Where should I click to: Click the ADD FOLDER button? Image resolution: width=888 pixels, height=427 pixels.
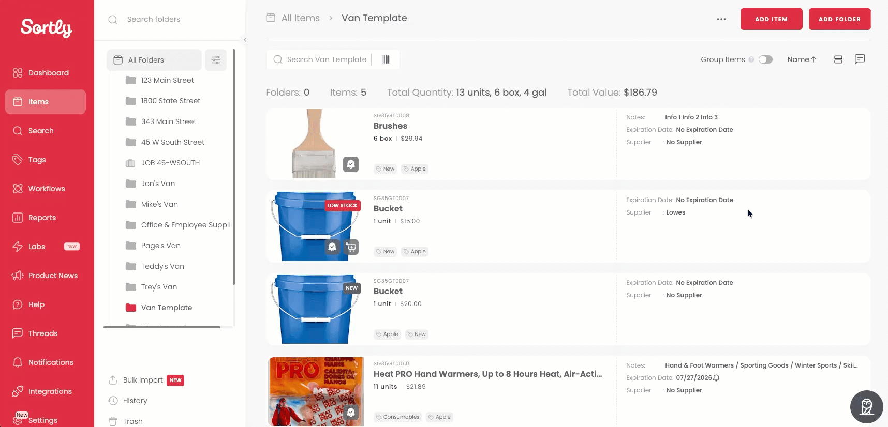click(x=839, y=19)
